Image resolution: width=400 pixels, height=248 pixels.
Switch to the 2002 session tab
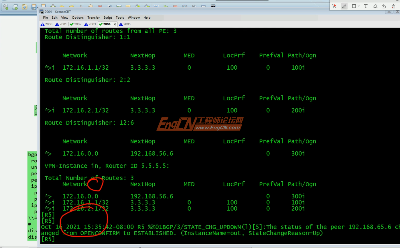[x=76, y=24]
